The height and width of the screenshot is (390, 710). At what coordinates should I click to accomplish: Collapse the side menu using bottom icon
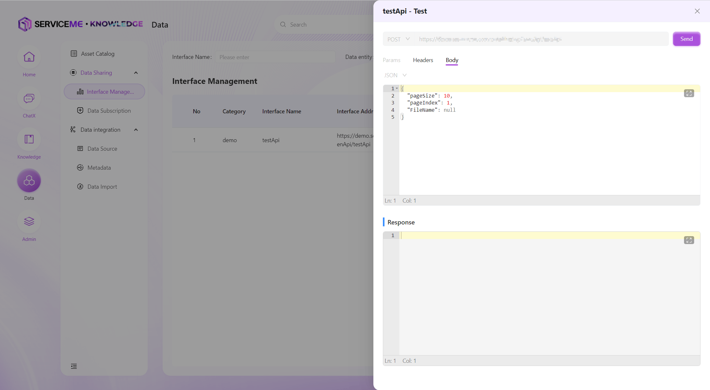click(74, 366)
